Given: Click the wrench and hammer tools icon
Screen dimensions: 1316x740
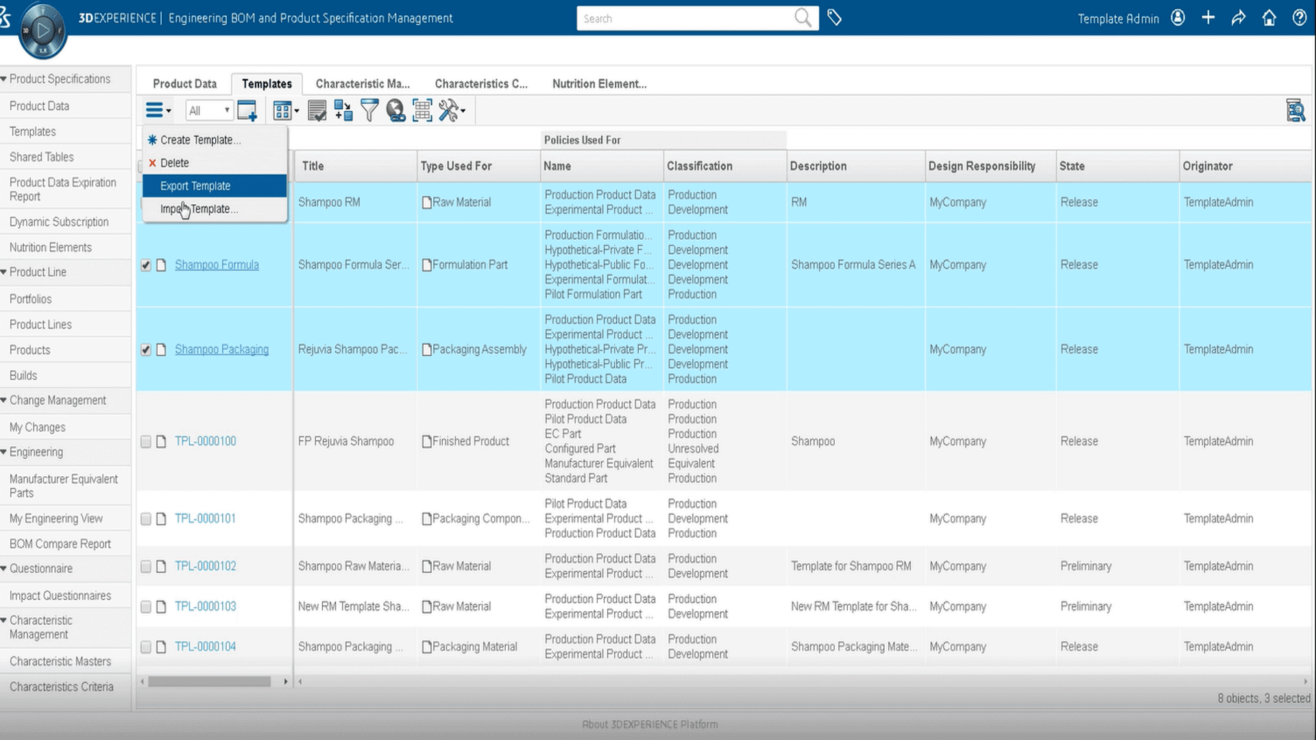Looking at the screenshot, I should pos(449,110).
